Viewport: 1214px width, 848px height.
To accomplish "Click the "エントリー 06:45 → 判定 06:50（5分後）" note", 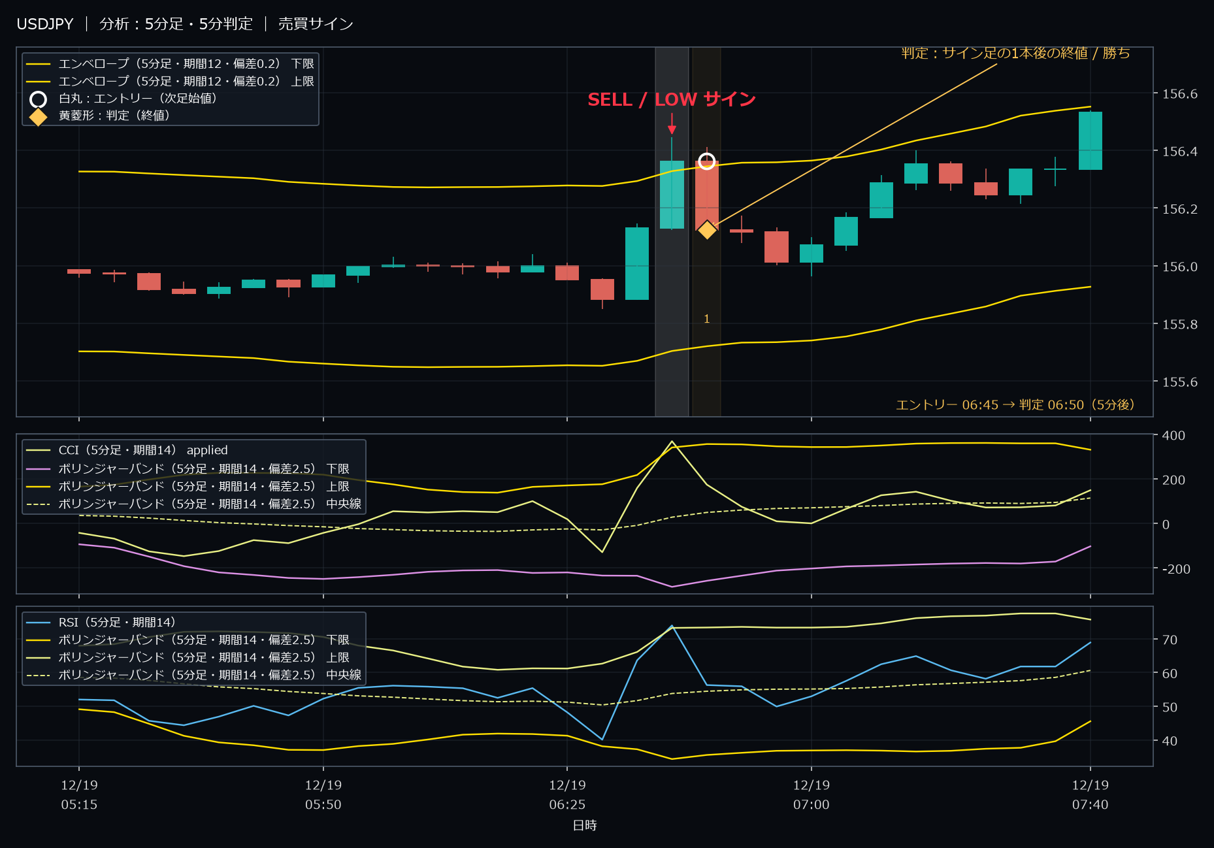I will point(1015,405).
